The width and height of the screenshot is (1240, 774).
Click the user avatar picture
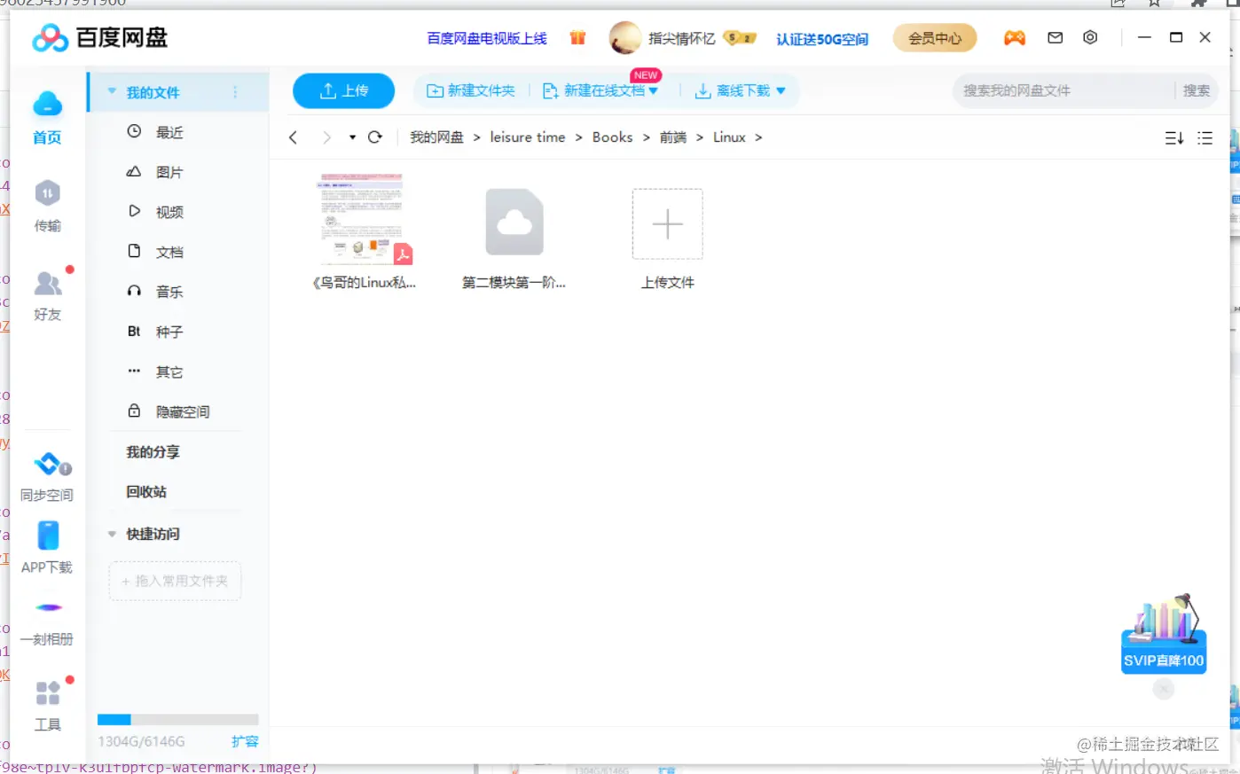pyautogui.click(x=624, y=38)
